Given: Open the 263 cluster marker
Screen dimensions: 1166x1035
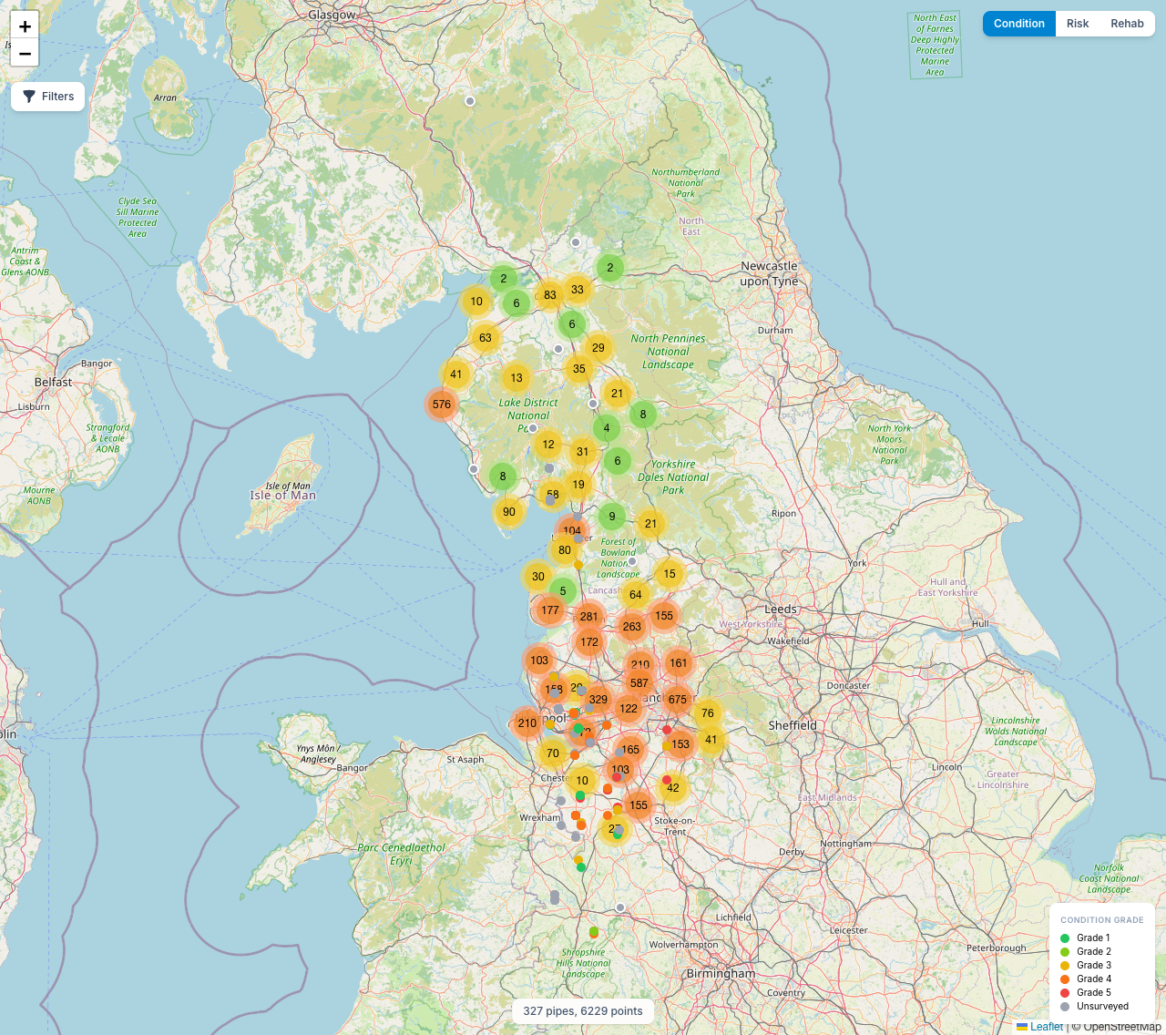Looking at the screenshot, I should [x=632, y=627].
